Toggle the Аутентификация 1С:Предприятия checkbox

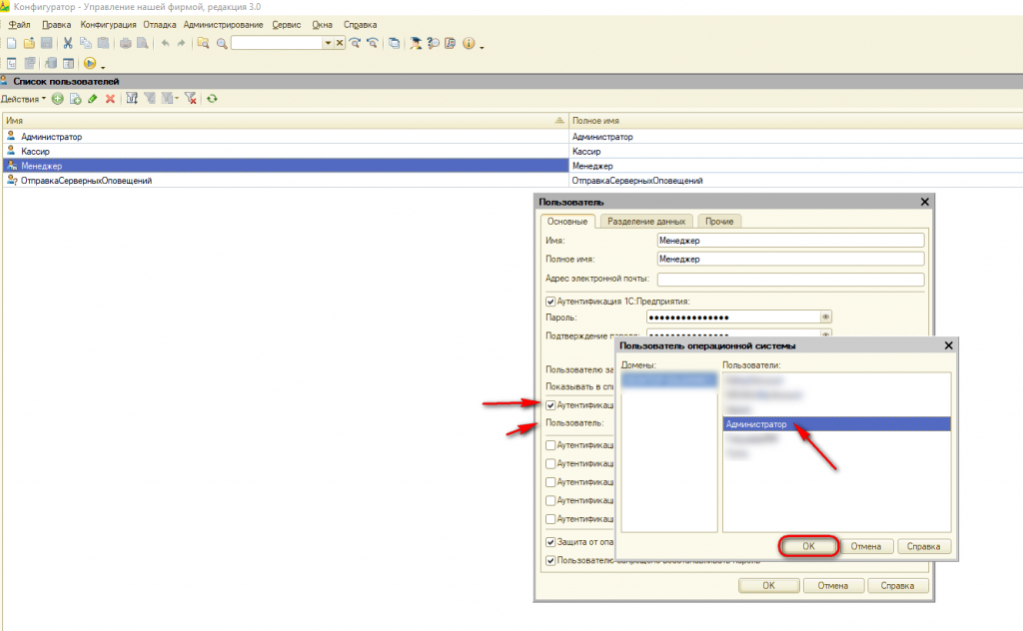pos(550,302)
